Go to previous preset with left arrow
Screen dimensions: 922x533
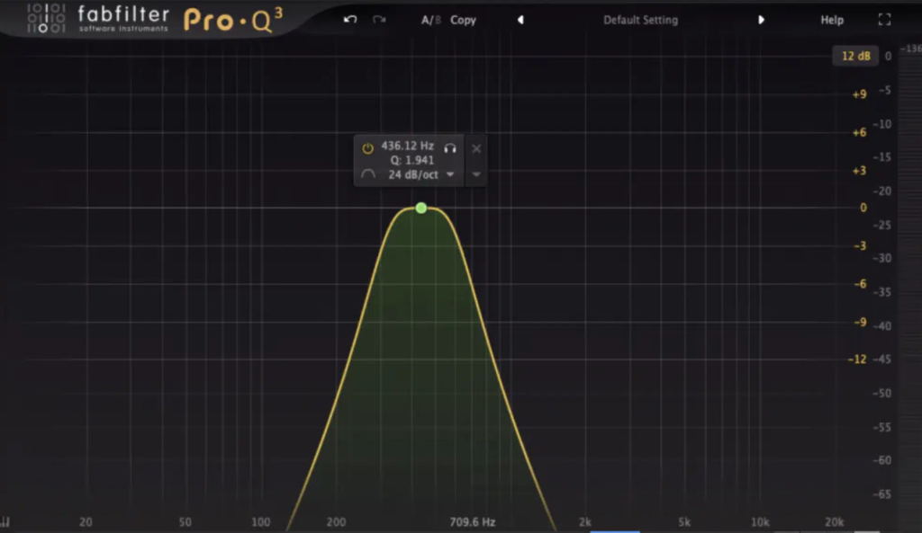[520, 19]
